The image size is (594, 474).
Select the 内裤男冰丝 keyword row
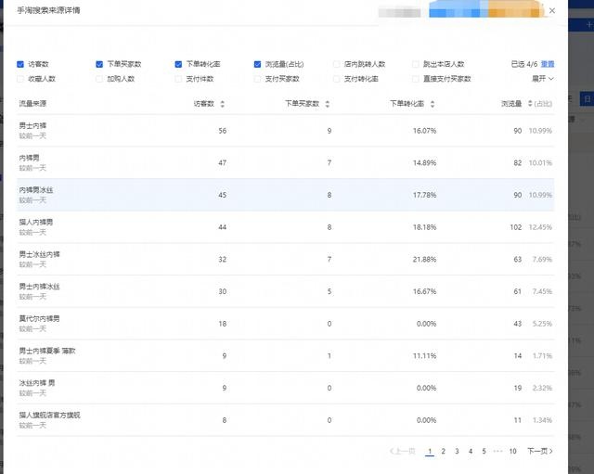point(285,195)
